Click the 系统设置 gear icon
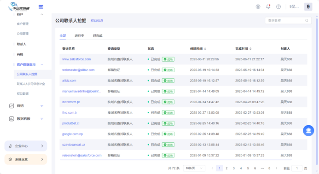The width and height of the screenshot is (319, 174). click(10, 159)
